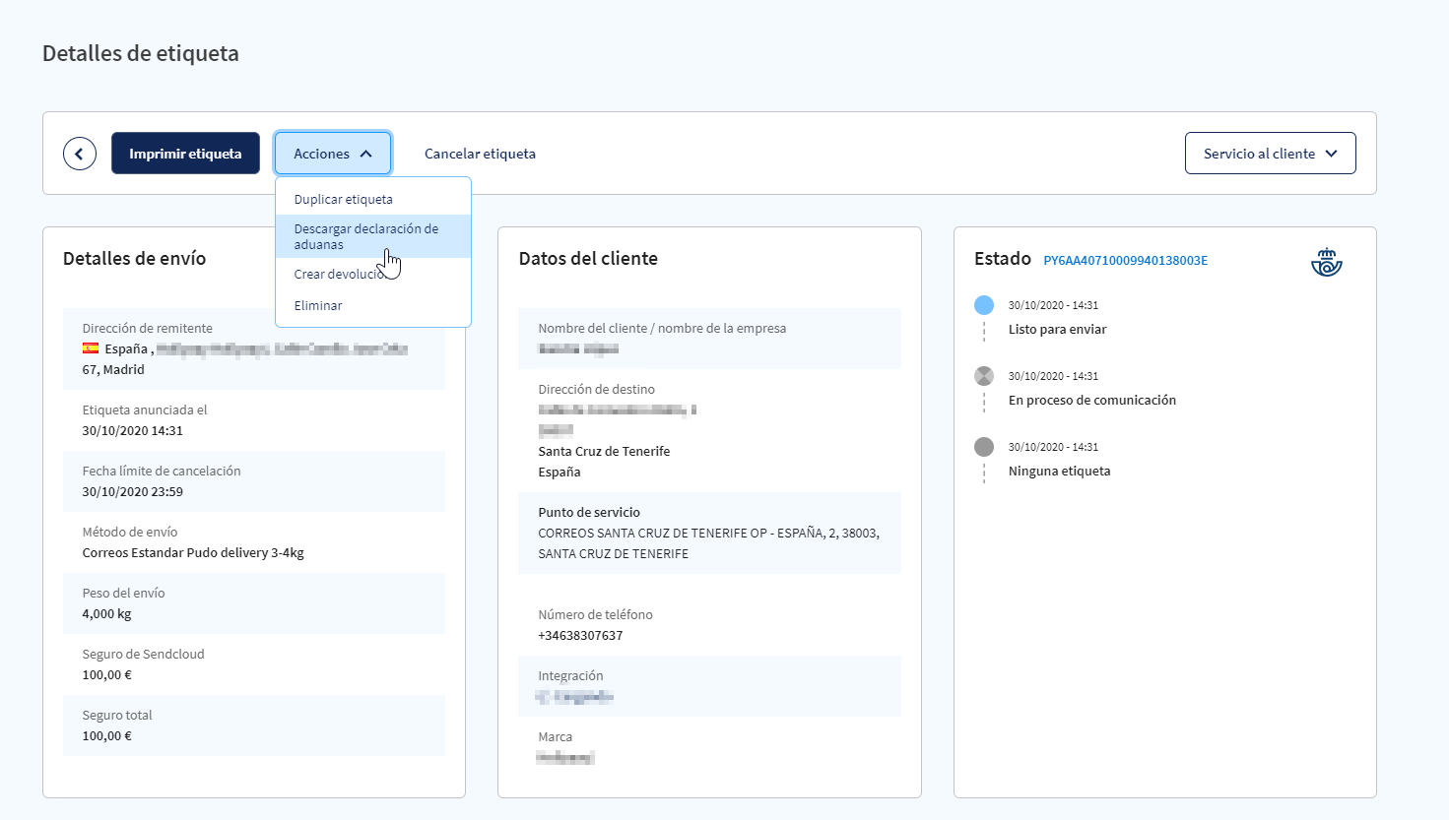
Task: Click the 'Etiqueta anunciada el' label
Action: 145,410
